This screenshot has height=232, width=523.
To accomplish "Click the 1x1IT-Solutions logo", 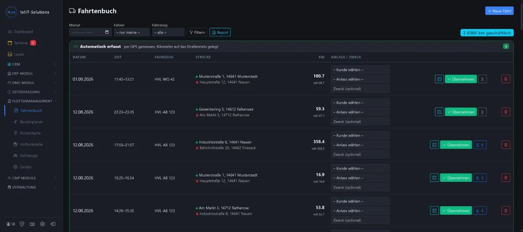I will pos(11,12).
